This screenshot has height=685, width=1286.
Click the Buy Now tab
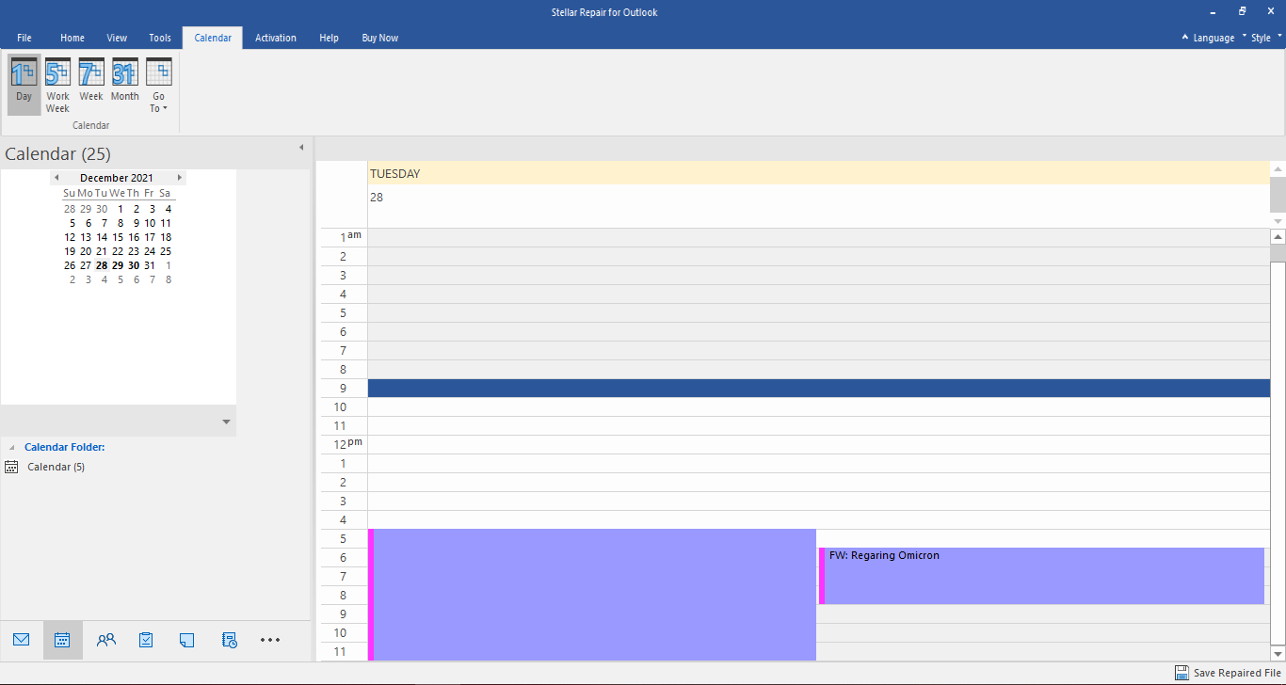380,38
